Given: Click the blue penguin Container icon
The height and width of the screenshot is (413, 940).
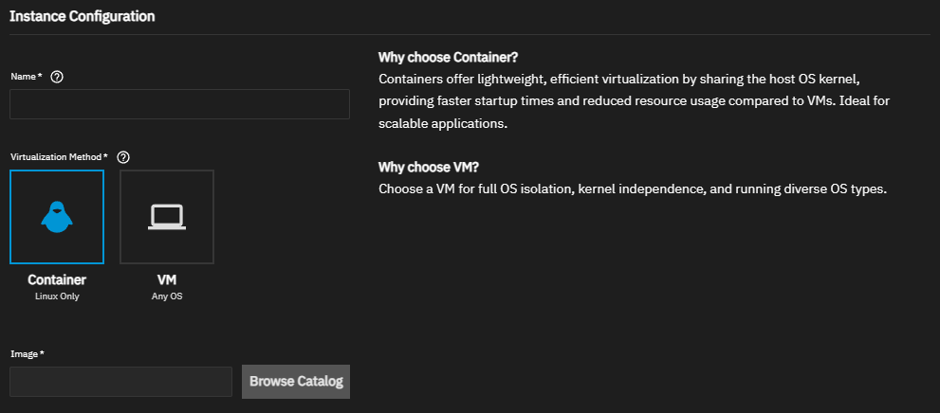Looking at the screenshot, I should point(57,217).
